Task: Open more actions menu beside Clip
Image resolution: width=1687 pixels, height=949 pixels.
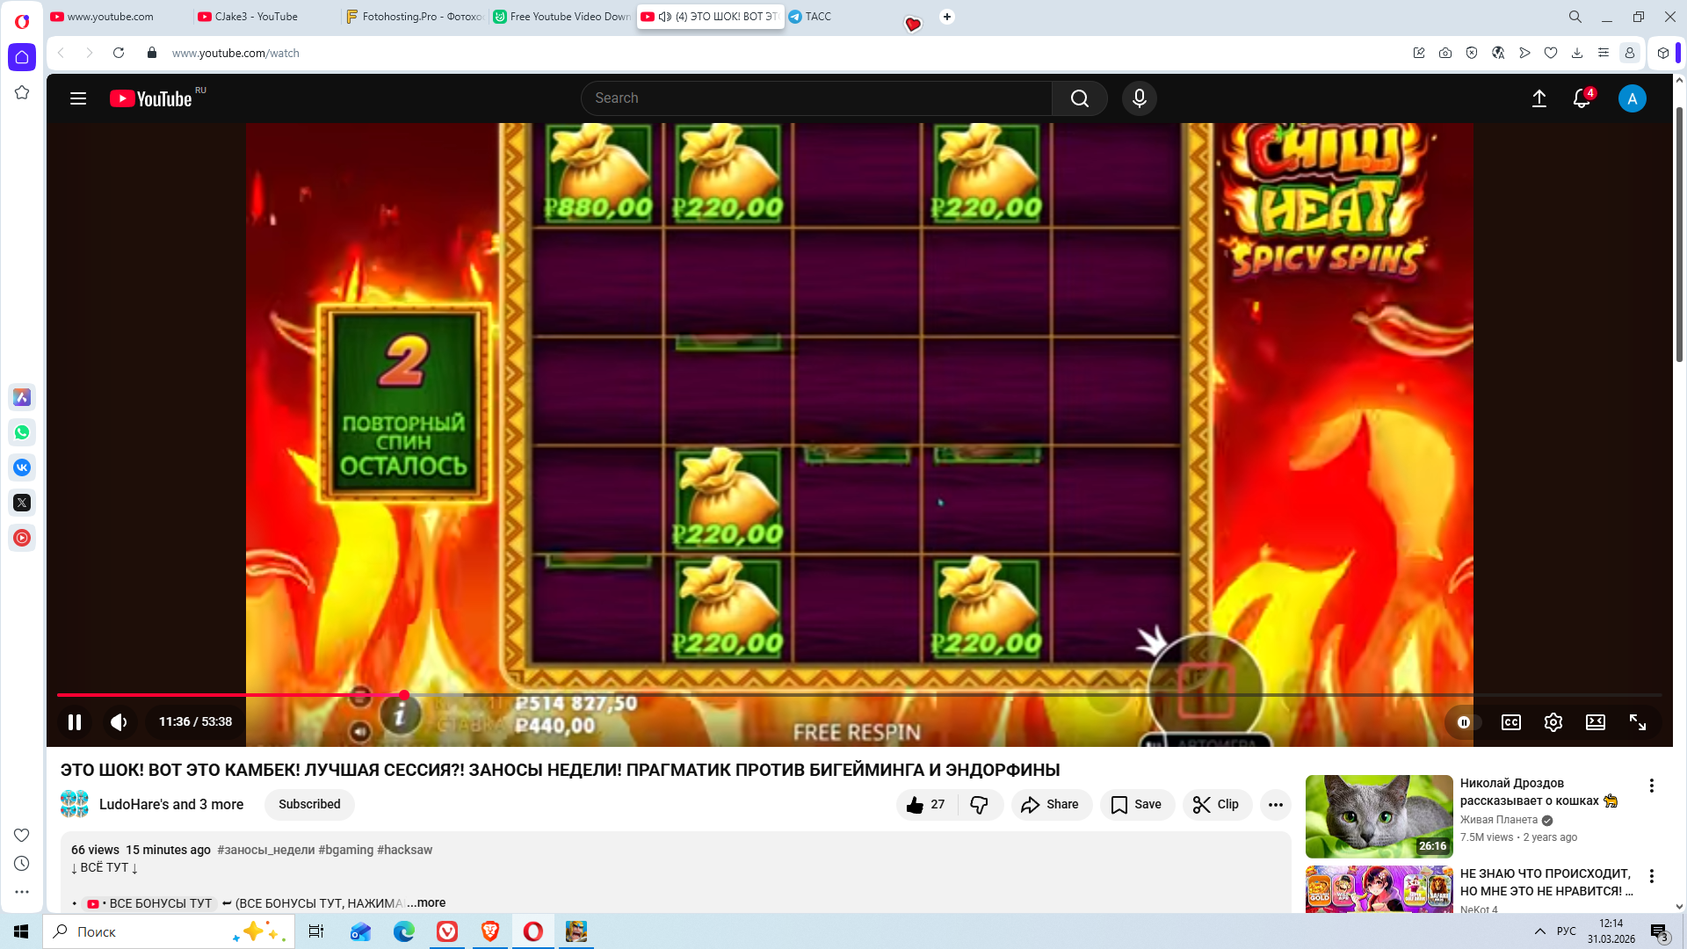Action: tap(1275, 804)
